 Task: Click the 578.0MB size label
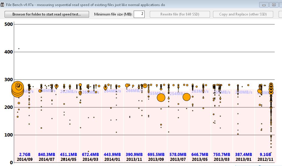point(178,154)
